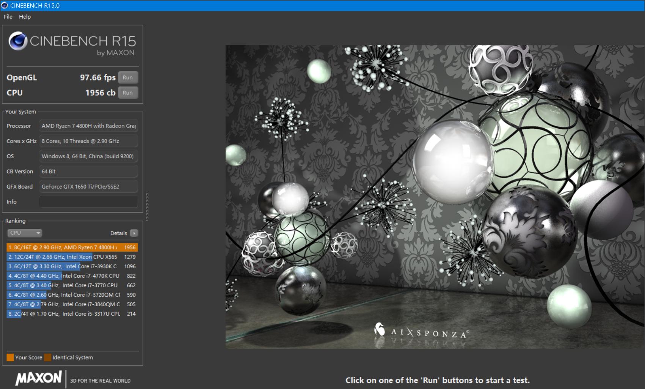
Task: Click the panel splitter drag handle
Action: 147,207
